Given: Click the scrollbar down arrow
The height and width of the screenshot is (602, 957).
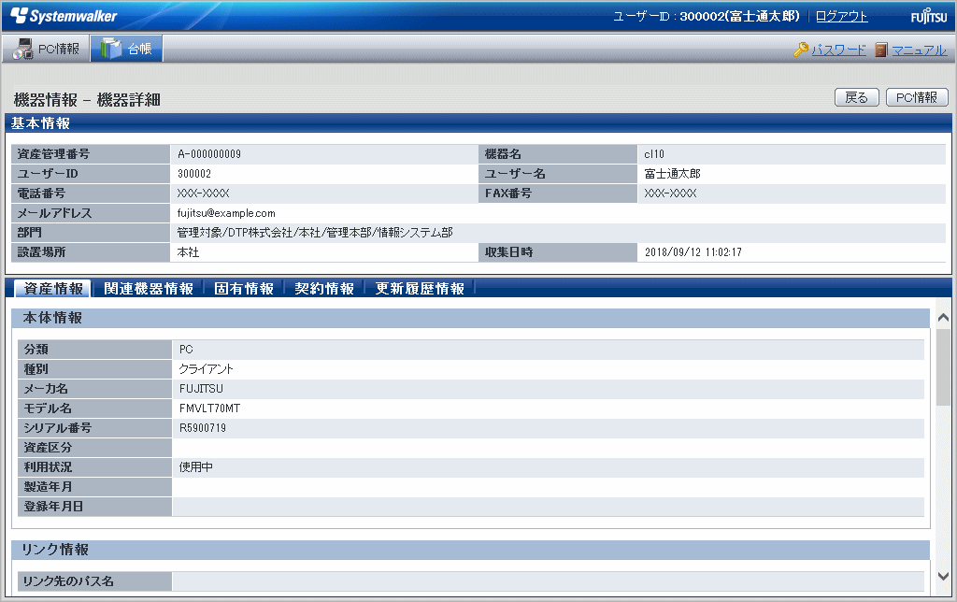Looking at the screenshot, I should coord(943,576).
